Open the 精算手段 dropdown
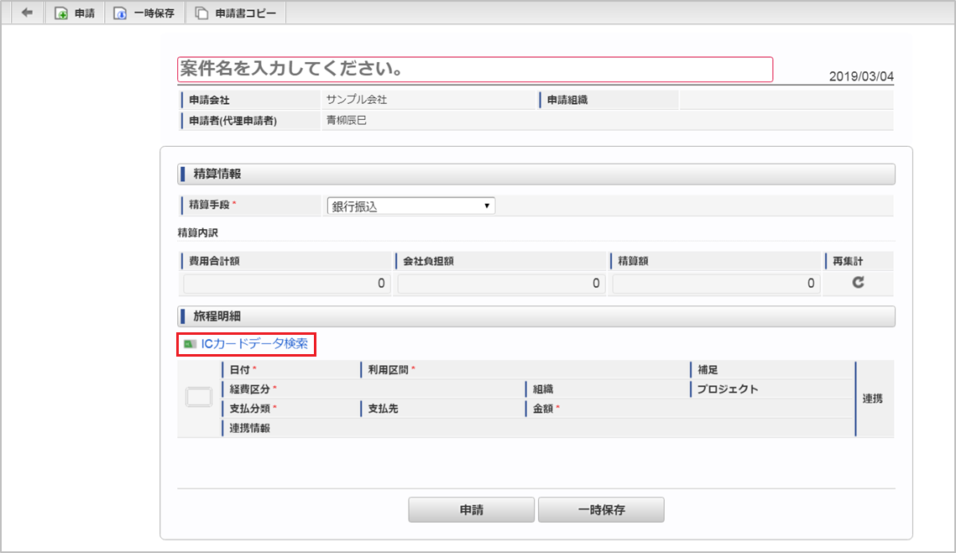956x553 pixels. click(x=411, y=206)
